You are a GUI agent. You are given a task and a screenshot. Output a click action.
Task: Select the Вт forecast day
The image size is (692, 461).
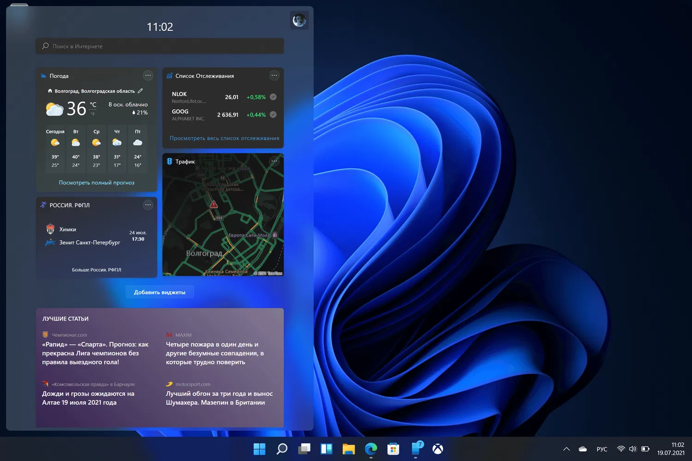76,148
